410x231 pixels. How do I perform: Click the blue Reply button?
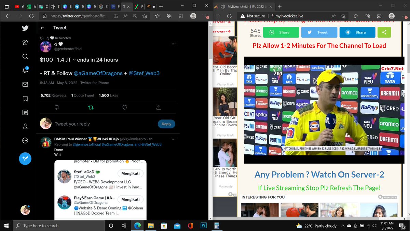point(166,124)
